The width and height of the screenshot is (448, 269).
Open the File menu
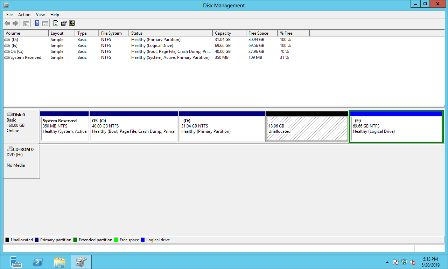pyautogui.click(x=9, y=15)
